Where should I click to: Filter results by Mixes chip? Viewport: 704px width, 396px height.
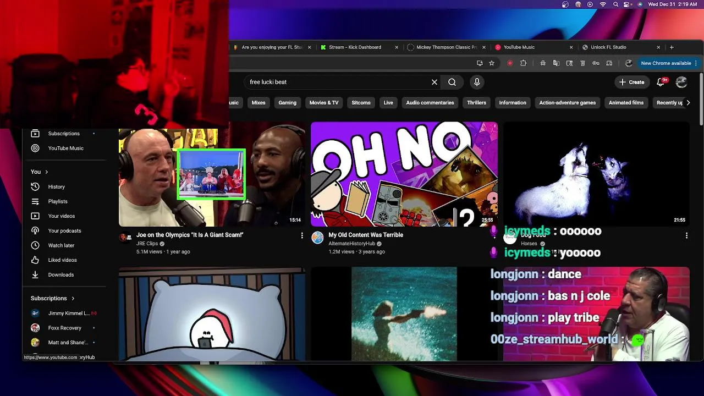click(258, 103)
